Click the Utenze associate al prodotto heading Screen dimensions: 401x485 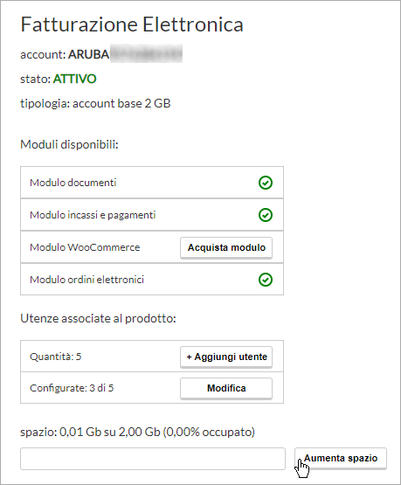click(98, 318)
